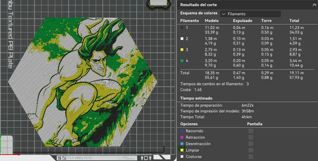Click the Esquema de colores label
The width and height of the screenshot is (318, 161).
pos(199,13)
